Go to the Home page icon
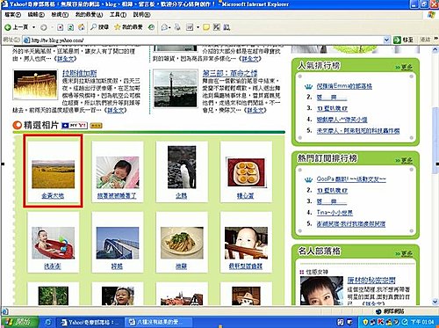 [82, 27]
